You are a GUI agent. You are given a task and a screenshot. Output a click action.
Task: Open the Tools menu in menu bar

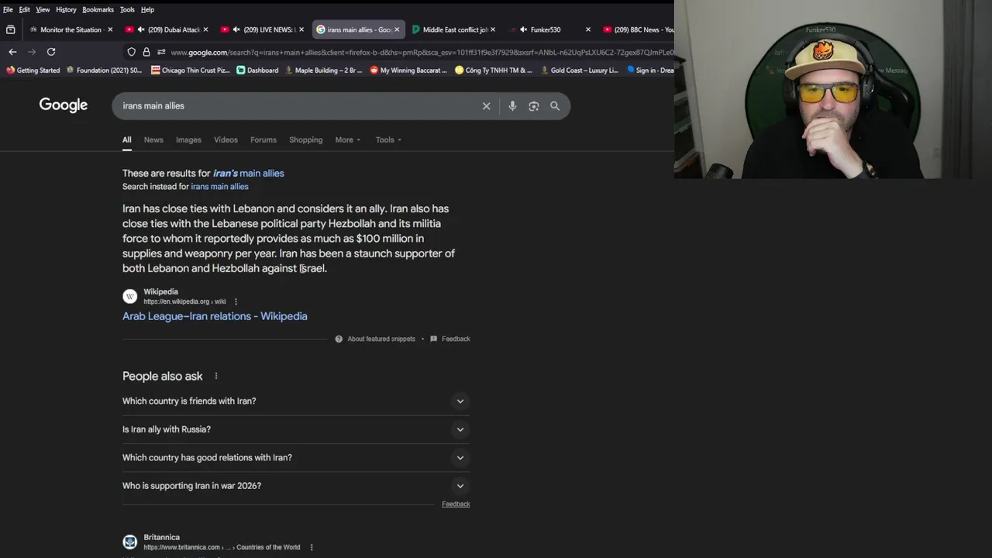click(x=127, y=9)
